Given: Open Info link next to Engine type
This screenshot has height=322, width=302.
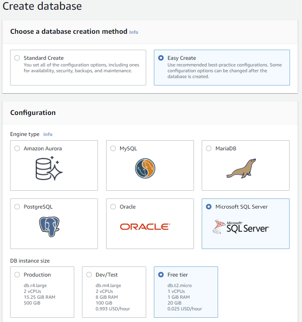Looking at the screenshot, I should 48,134.
